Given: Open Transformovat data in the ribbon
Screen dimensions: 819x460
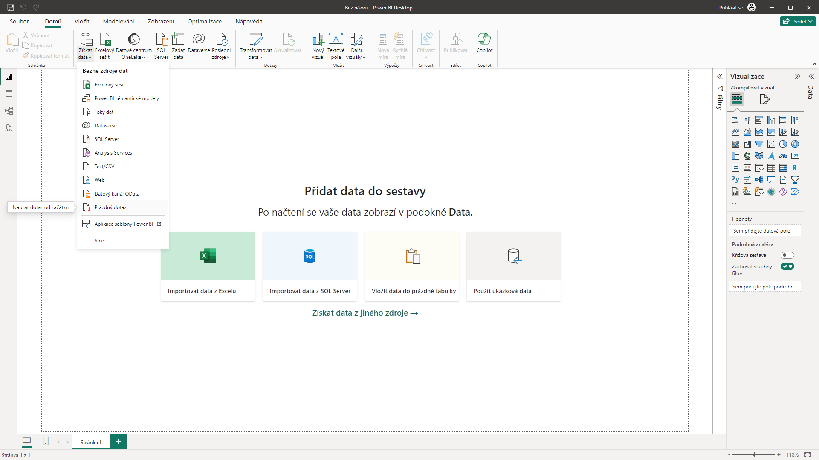Looking at the screenshot, I should coord(256,46).
